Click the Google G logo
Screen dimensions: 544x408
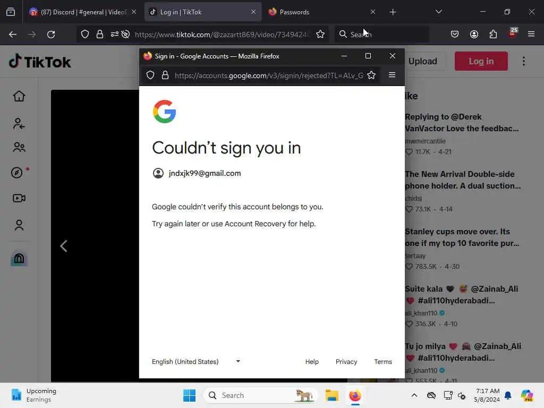click(x=165, y=112)
